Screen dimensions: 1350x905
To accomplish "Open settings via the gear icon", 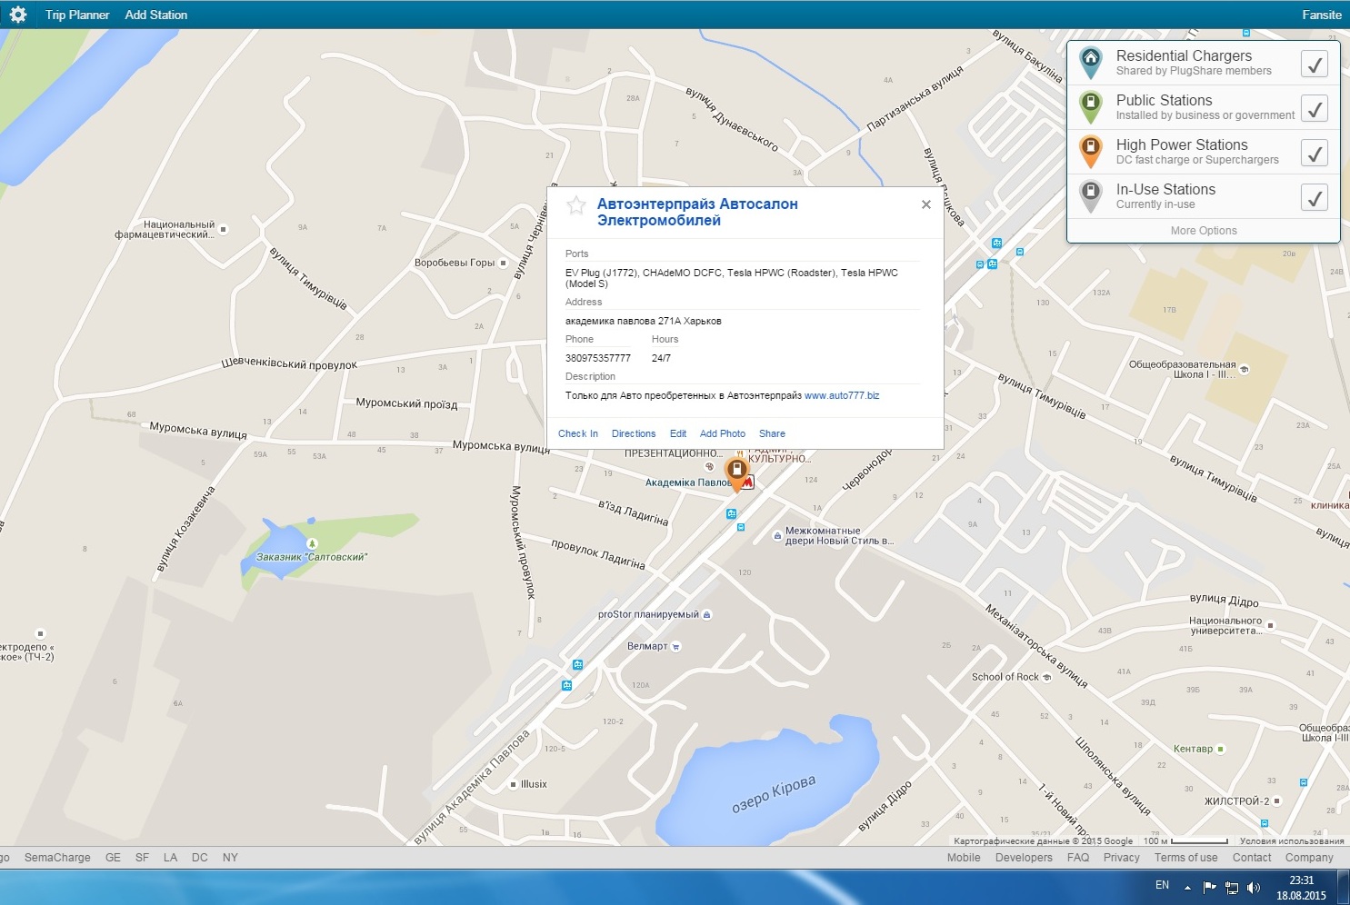I will (18, 15).
